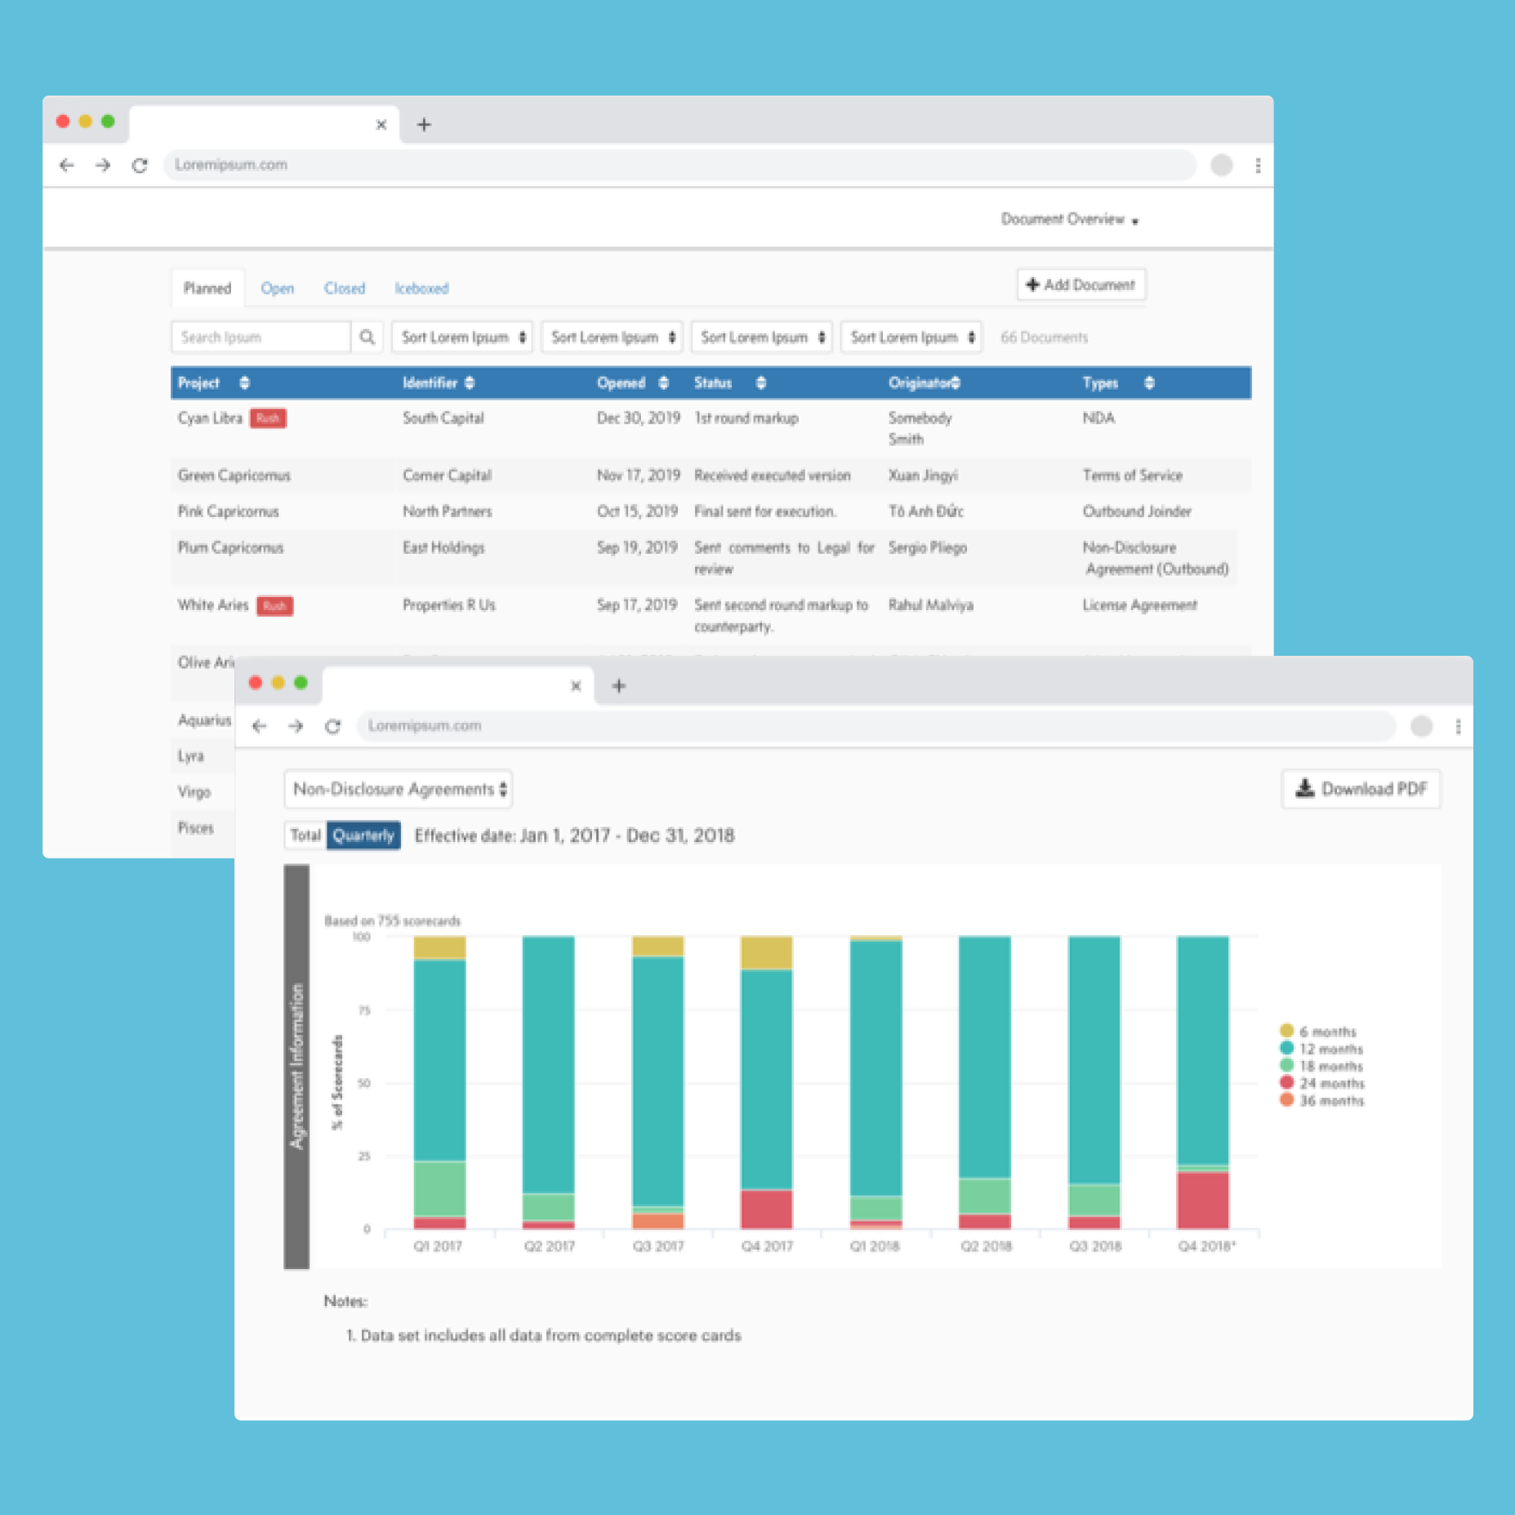1515x1515 pixels.
Task: Switch to the Closed tab
Action: click(x=344, y=288)
